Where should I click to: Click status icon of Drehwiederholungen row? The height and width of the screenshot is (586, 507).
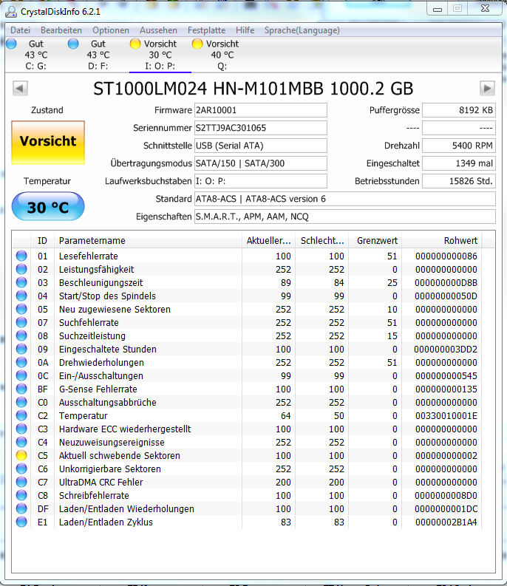coord(21,363)
